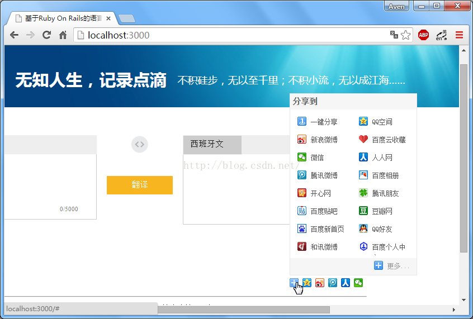
Task: Bookmark this page with the star icon
Action: tap(406, 35)
